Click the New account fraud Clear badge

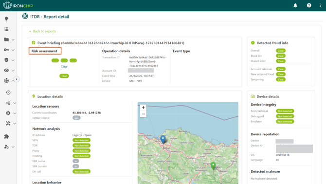(281, 74)
